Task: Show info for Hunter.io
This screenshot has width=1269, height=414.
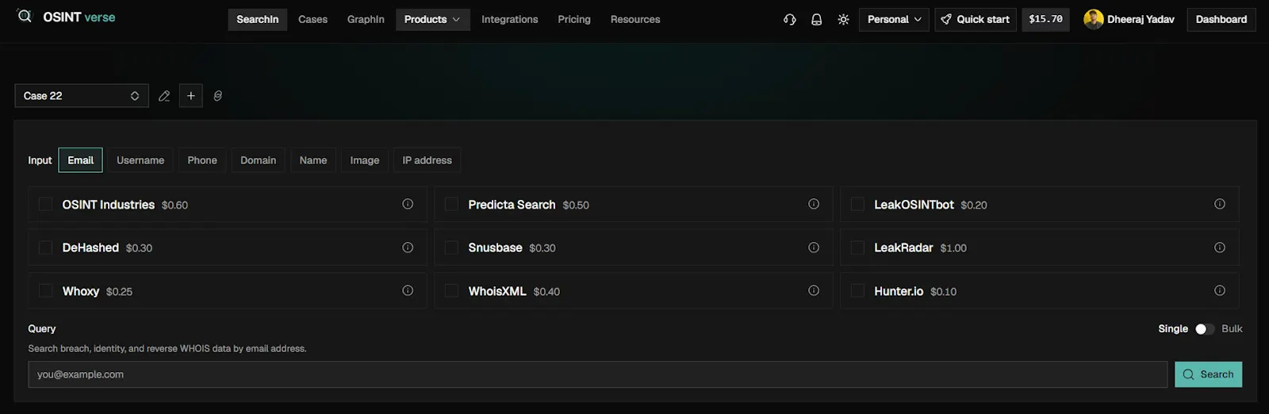Action: [x=1220, y=290]
